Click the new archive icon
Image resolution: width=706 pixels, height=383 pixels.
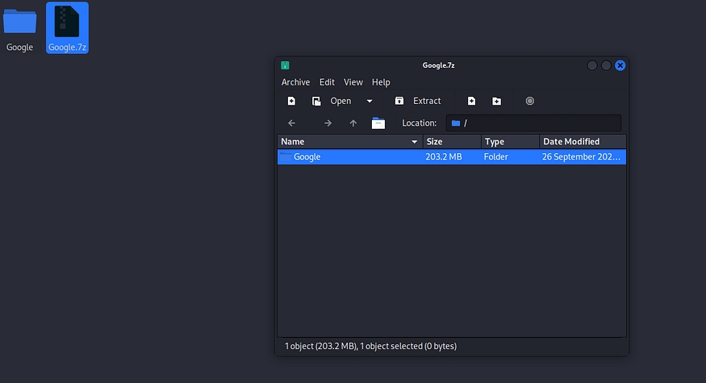(x=291, y=101)
